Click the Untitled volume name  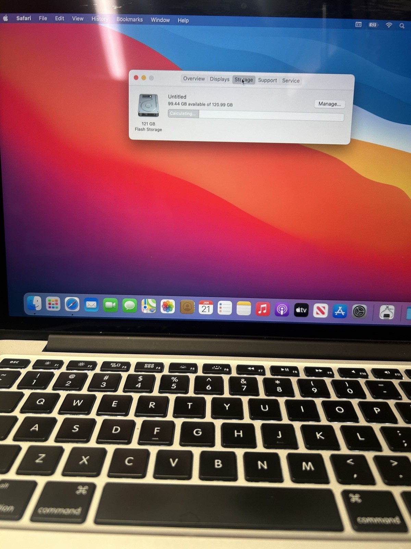click(x=177, y=97)
